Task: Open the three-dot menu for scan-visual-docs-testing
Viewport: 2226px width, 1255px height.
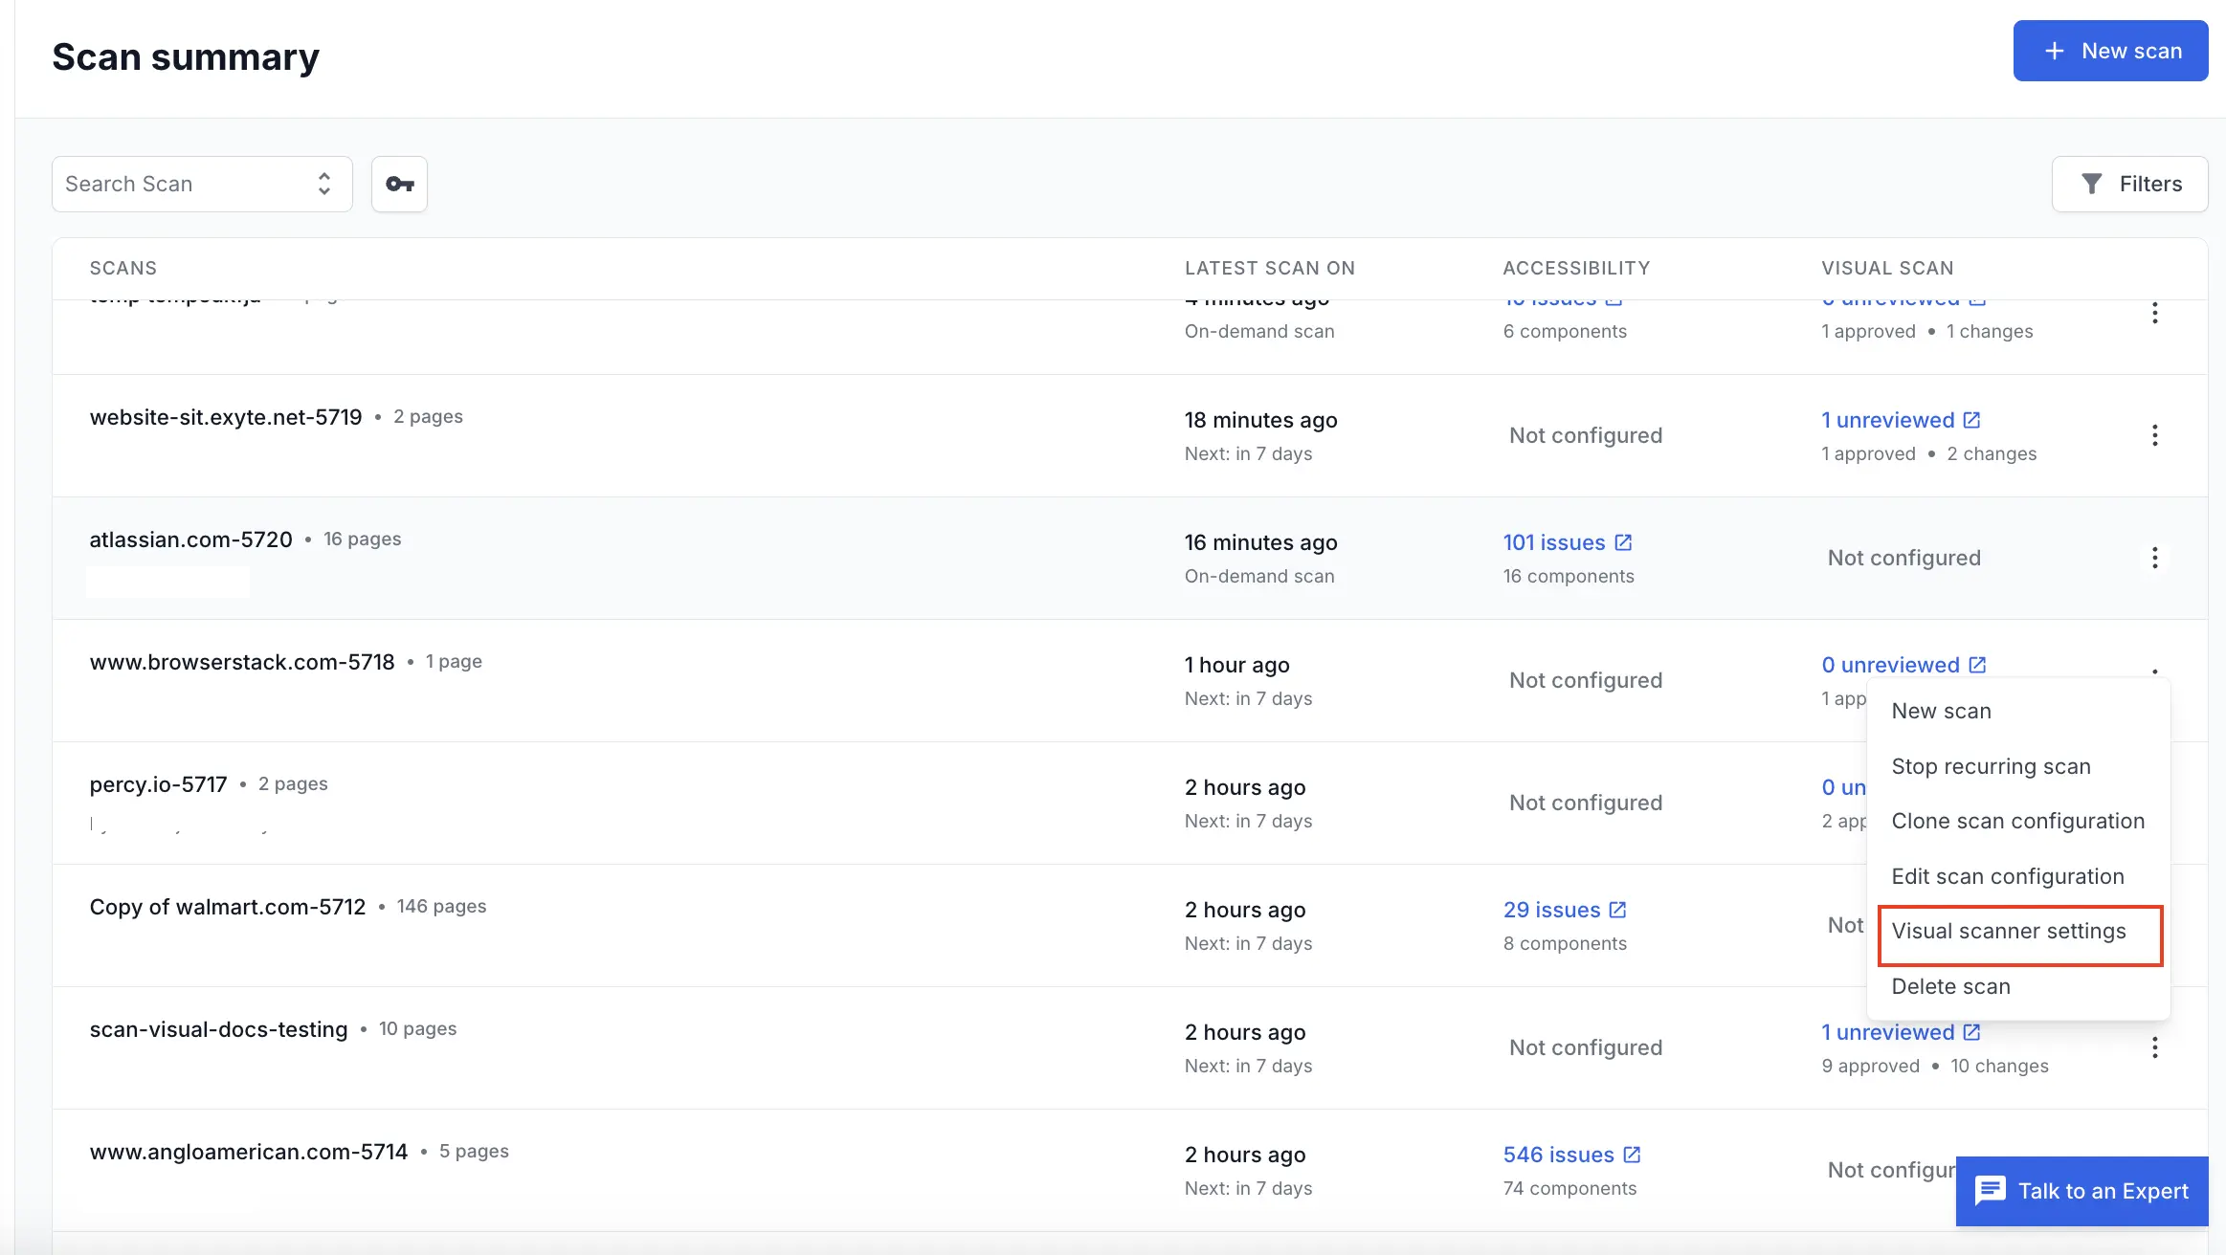Action: (x=2154, y=1047)
